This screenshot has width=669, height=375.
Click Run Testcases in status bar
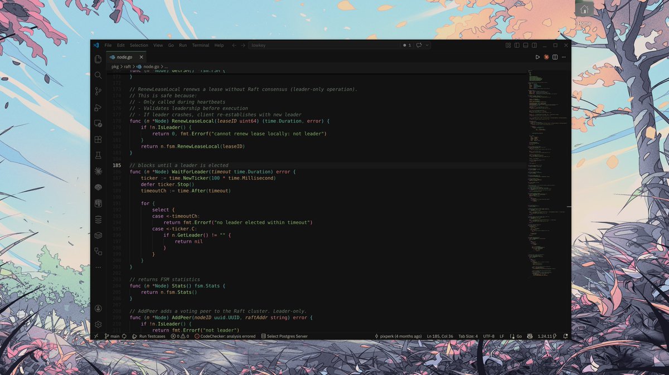148,337
